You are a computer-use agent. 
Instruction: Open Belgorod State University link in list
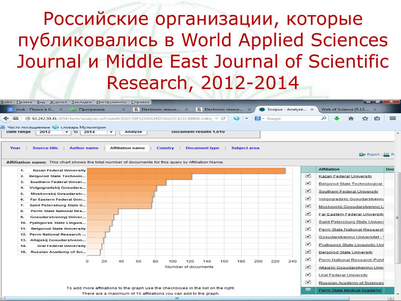(x=345, y=252)
